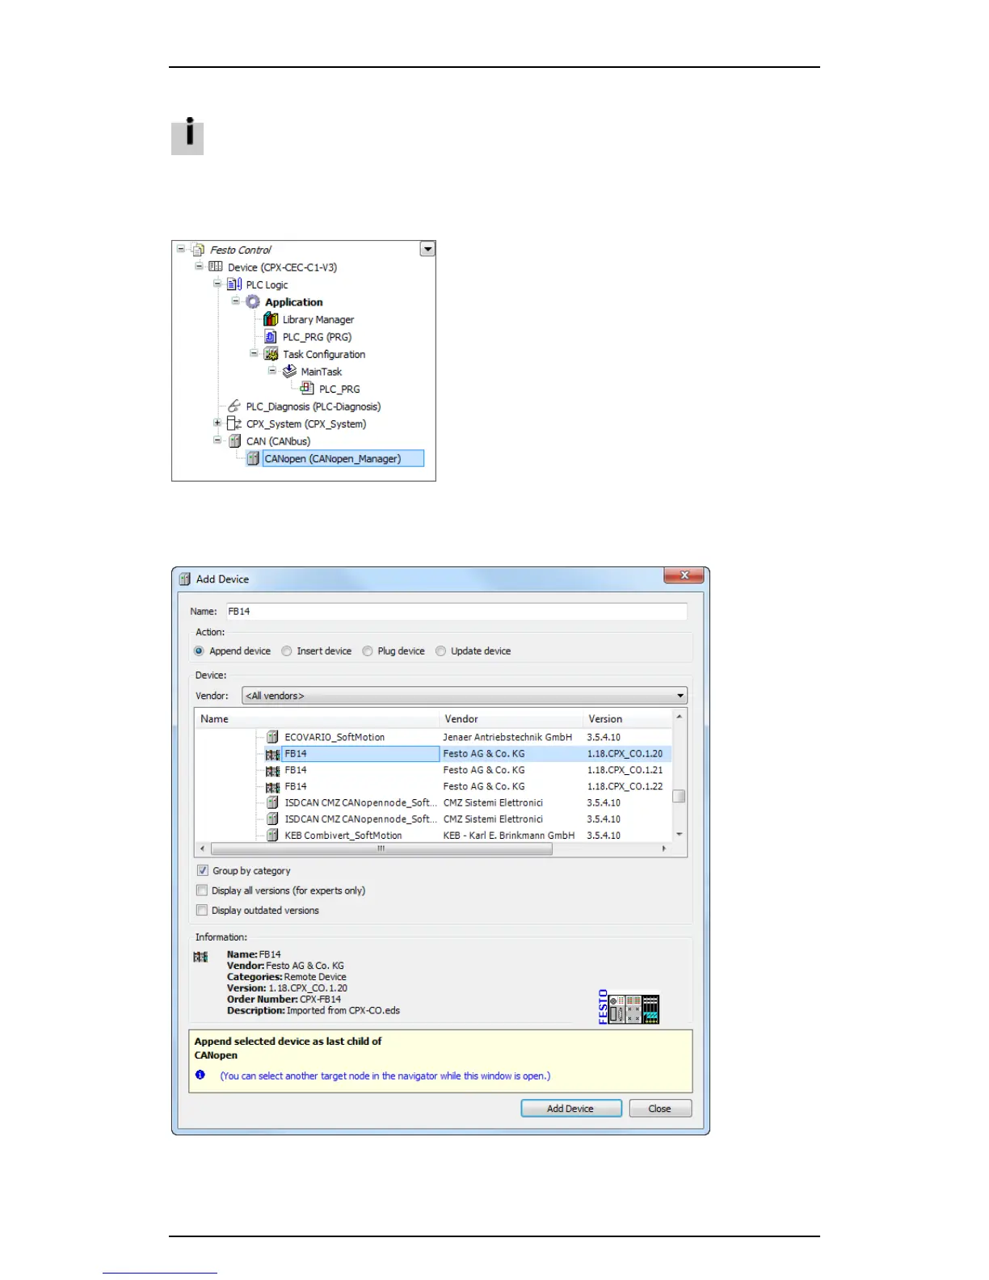Click the Add Device button

[x=571, y=1109]
